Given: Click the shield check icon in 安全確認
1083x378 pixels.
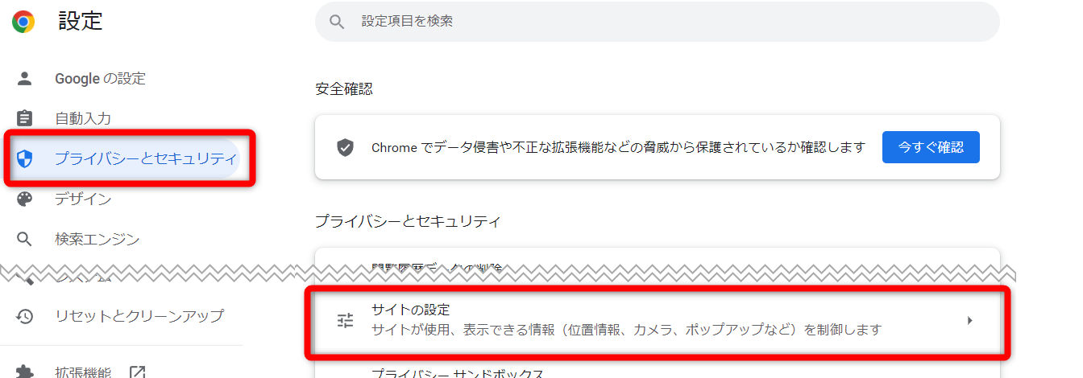Looking at the screenshot, I should coord(346,148).
